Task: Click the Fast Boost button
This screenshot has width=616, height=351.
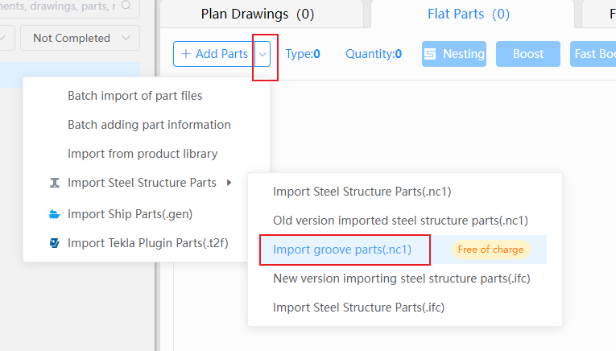Action: click(x=593, y=54)
